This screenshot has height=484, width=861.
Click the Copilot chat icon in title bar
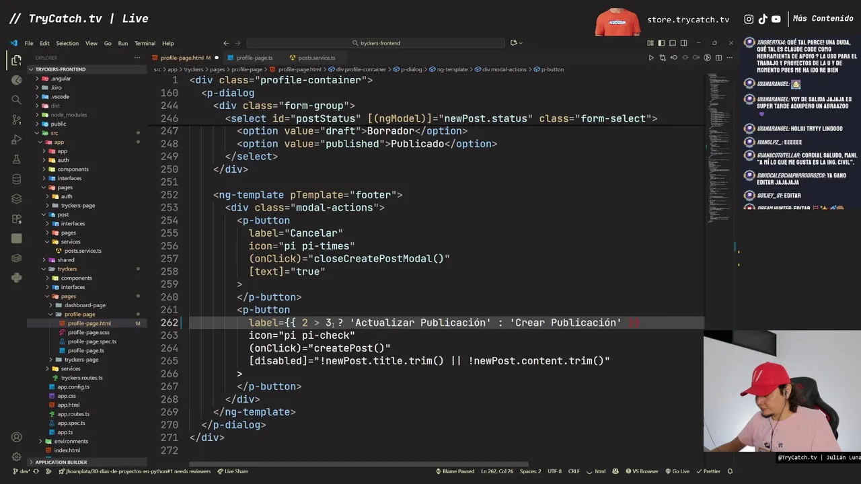click(x=513, y=43)
